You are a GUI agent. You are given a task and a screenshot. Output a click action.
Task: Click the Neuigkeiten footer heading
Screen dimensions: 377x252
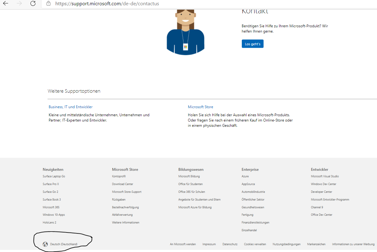[53, 170]
